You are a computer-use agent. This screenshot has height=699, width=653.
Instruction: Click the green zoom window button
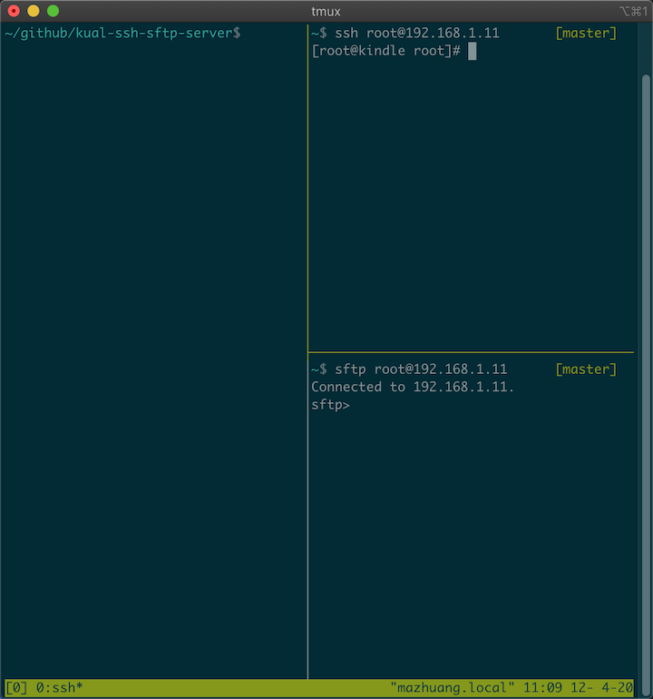pyautogui.click(x=53, y=11)
